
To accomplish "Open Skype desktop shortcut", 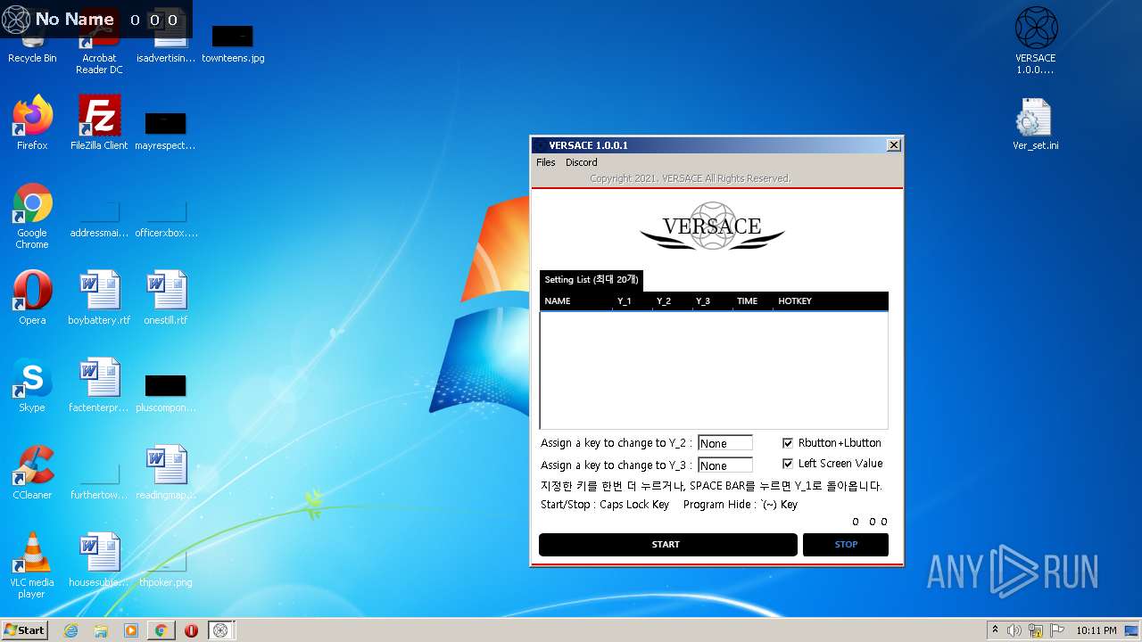I will [32, 385].
